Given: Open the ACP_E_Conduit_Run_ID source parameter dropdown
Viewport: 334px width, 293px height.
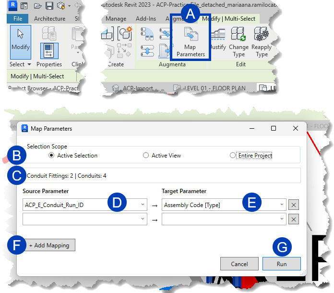Looking at the screenshot, I should [x=85, y=205].
